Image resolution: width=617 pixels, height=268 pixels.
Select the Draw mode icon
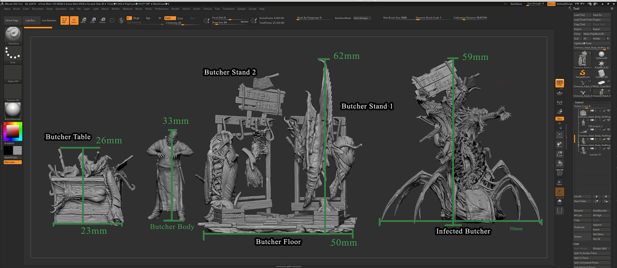point(74,20)
